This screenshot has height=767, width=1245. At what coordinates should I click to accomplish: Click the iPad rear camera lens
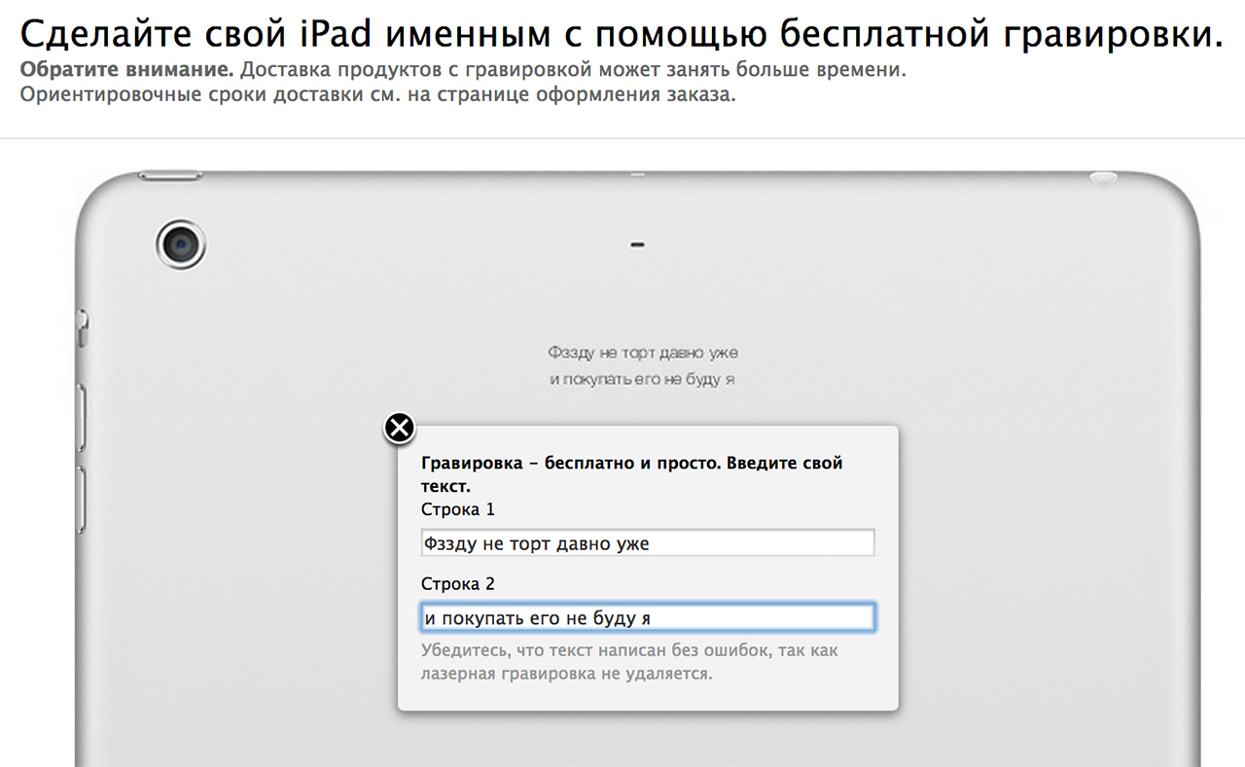pyautogui.click(x=182, y=242)
